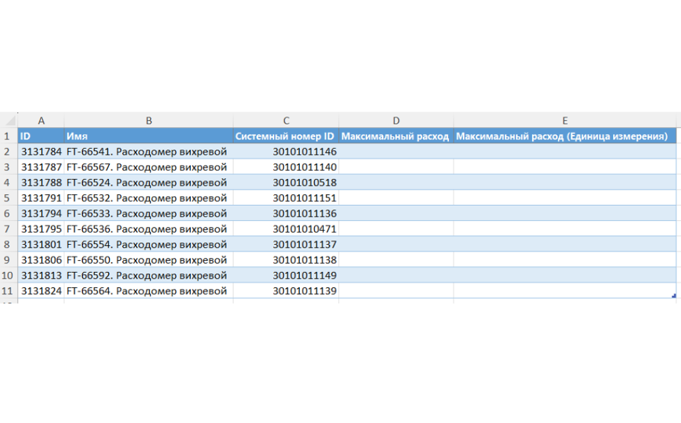The height and width of the screenshot is (423, 681).
Task: Select 'FT-66564. Расходомер вихревой' cell
Action: pos(148,291)
